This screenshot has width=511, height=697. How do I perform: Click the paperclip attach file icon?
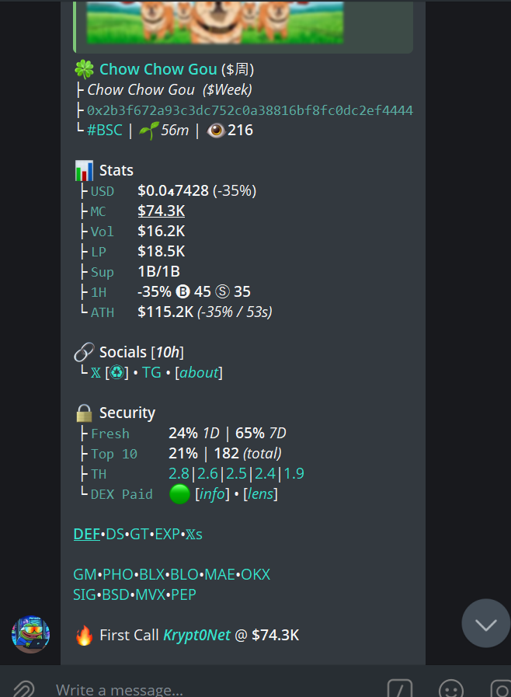[x=22, y=688]
